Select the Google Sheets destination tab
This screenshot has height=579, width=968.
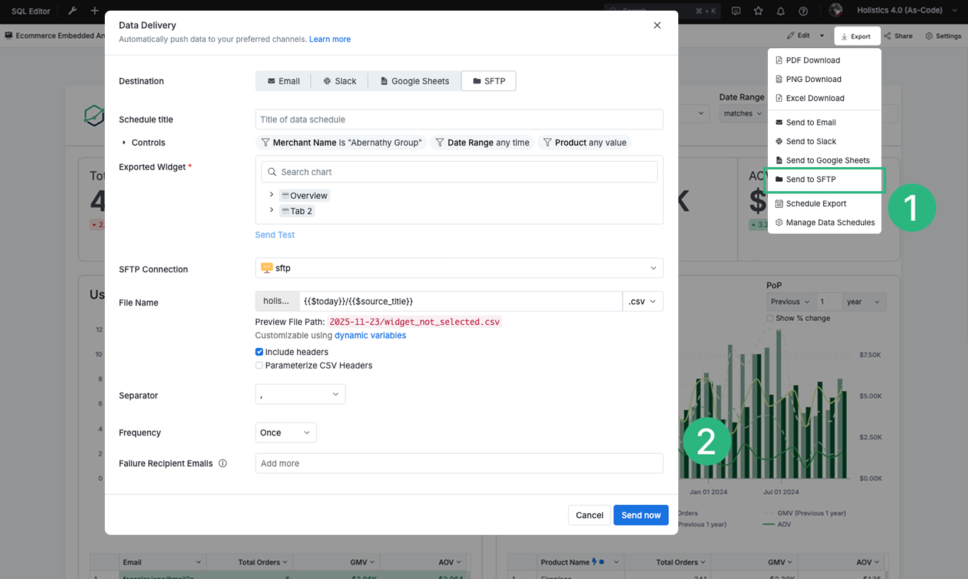click(x=415, y=81)
